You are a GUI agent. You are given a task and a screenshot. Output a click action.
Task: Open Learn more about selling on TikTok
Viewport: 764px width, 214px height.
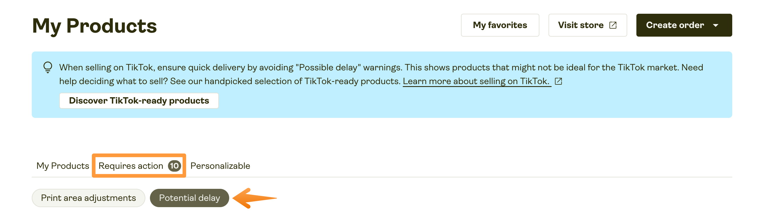(x=476, y=81)
